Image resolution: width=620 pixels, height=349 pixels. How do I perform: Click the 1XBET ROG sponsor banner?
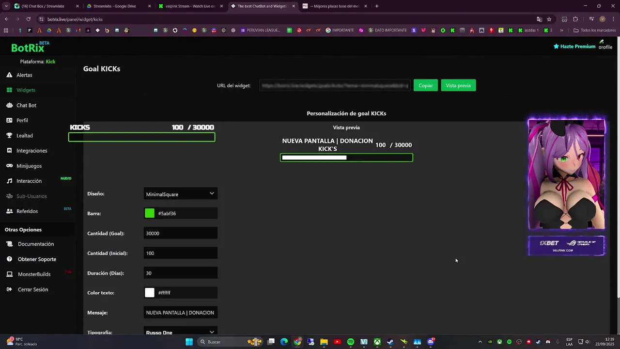566,246
